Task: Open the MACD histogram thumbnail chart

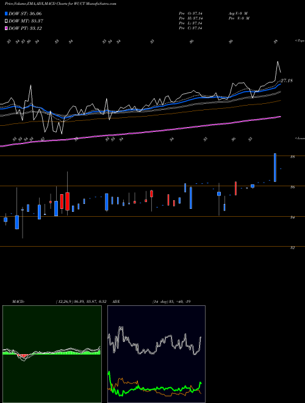Action: click(52, 354)
